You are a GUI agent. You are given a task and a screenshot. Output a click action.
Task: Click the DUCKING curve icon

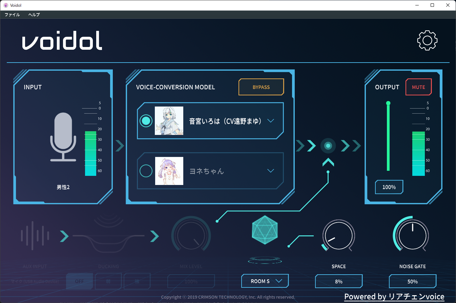coord(108,237)
